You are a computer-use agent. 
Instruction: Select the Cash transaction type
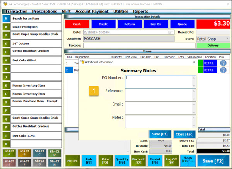(x=77, y=24)
